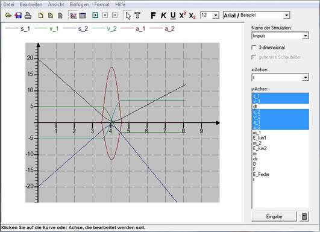
Task: Click the a_1 legend label
Action: (140, 28)
